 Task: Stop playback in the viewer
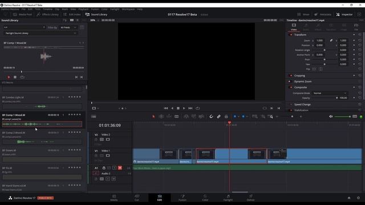coord(178,108)
